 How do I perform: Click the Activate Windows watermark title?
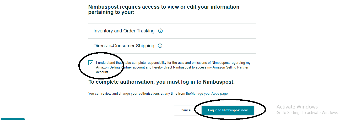tap(297, 107)
